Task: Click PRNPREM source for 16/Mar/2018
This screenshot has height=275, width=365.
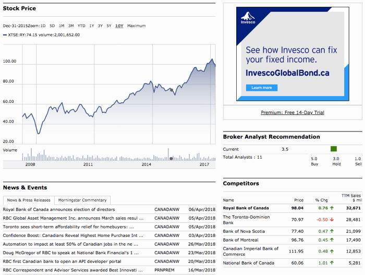Action: [164, 270]
